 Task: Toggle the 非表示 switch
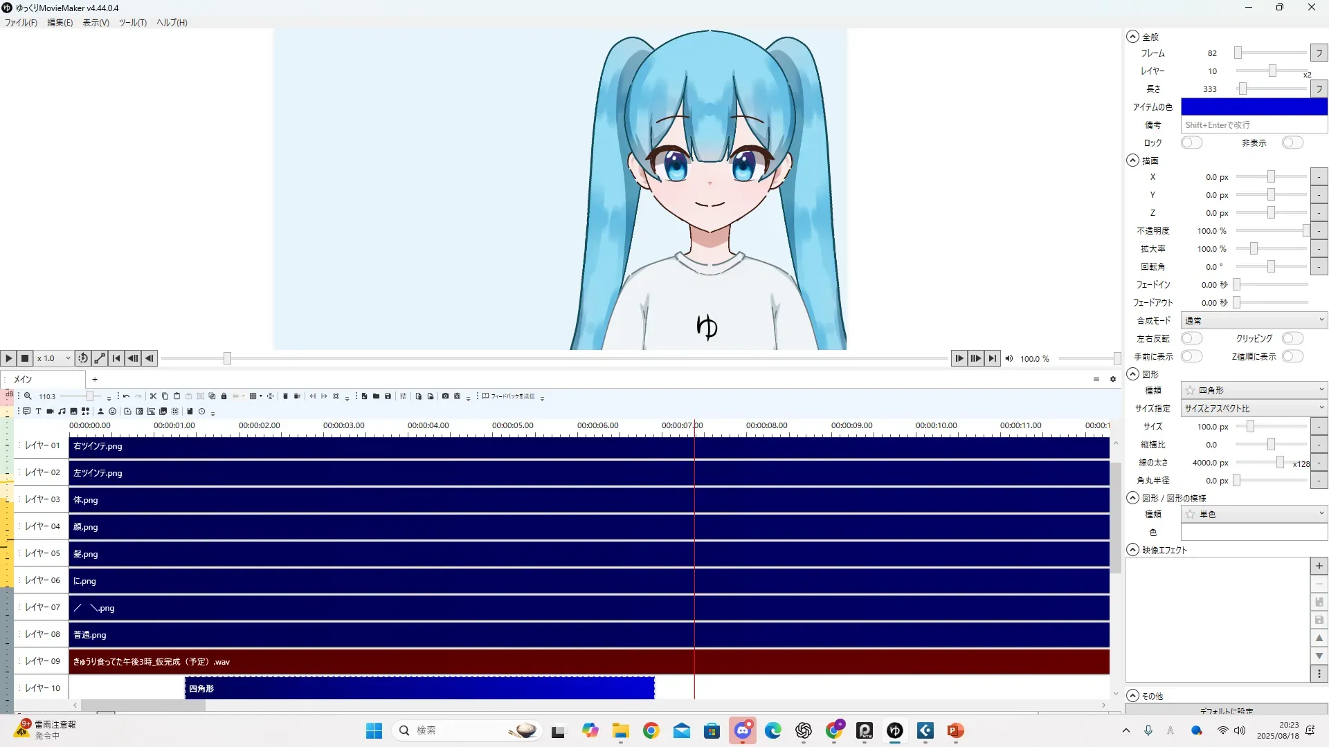(1292, 143)
